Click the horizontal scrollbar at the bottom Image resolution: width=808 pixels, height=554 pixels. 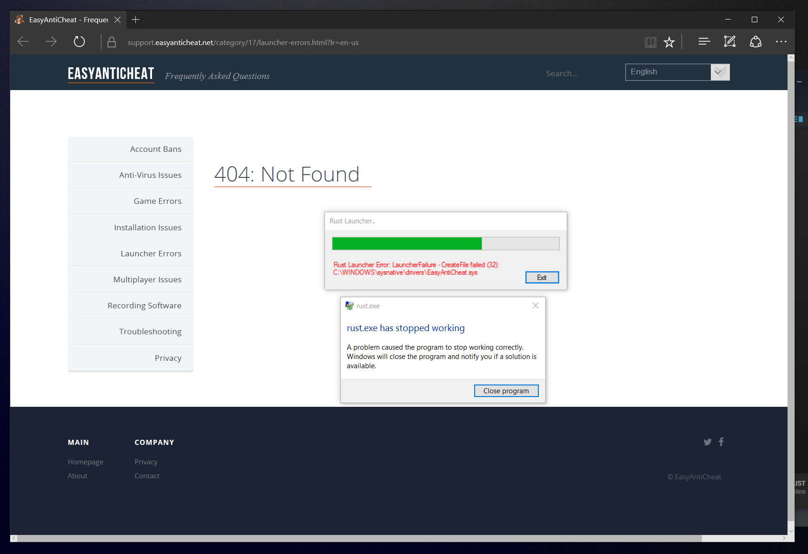click(x=359, y=539)
